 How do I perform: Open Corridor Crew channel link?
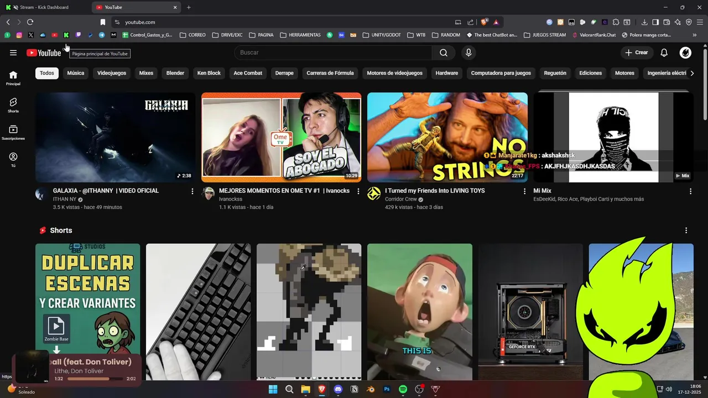point(402,199)
